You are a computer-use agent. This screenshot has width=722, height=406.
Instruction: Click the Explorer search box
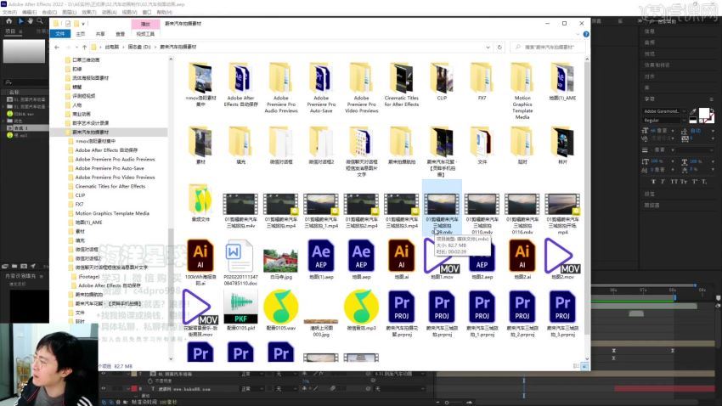548,47
